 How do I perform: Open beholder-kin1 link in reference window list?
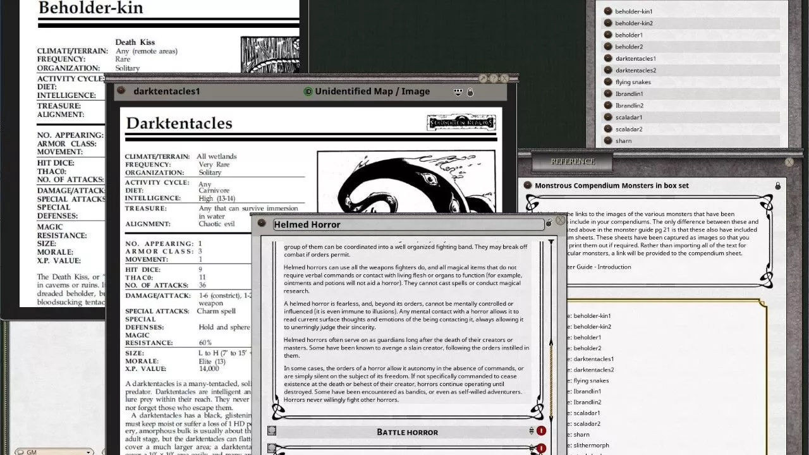pyautogui.click(x=592, y=315)
